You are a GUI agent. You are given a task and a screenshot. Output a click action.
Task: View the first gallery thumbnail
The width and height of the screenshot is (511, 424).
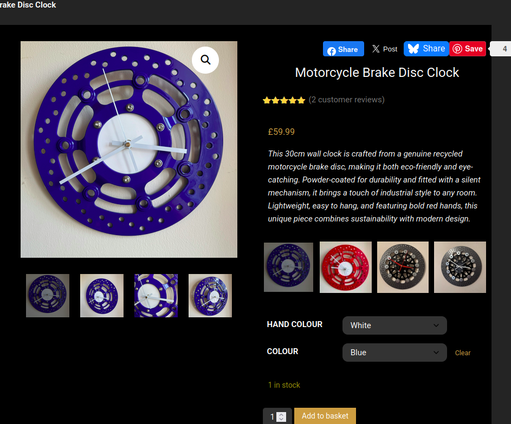[x=48, y=296]
